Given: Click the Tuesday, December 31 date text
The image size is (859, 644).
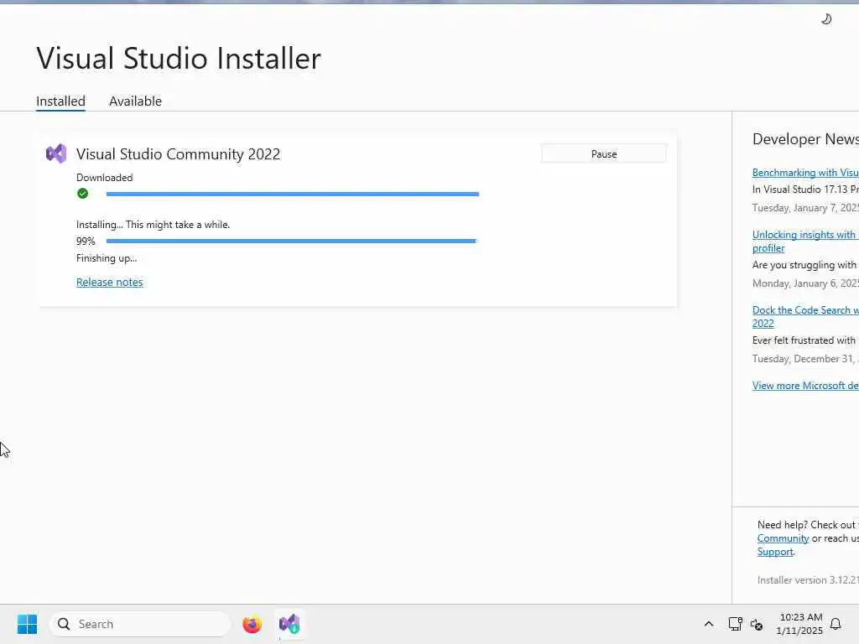Looking at the screenshot, I should (x=805, y=359).
